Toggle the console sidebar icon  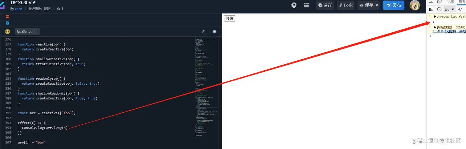coord(431,10)
